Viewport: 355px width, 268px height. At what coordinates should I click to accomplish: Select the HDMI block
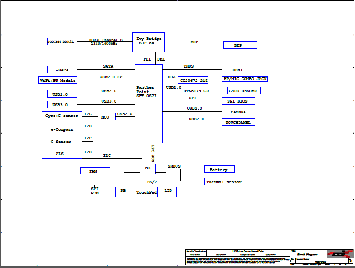[x=239, y=70]
